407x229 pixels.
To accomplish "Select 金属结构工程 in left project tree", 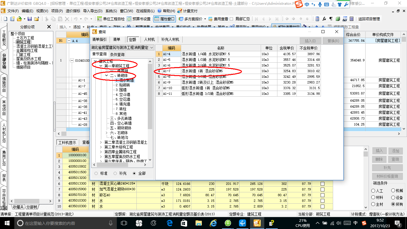I will point(27,50).
